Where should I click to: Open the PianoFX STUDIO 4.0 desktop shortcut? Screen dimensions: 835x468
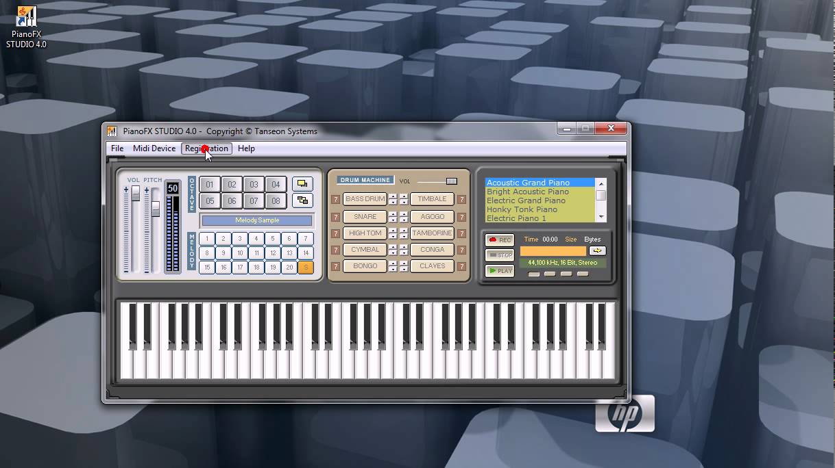click(26, 27)
